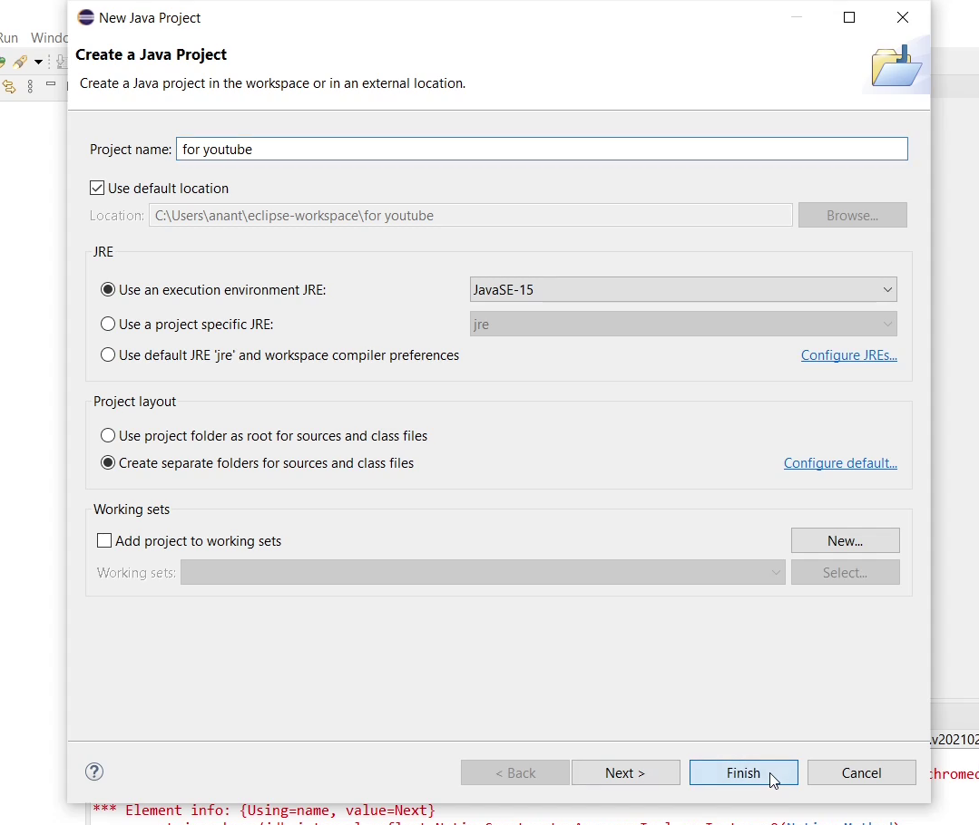Choose Use project folder as root option
This screenshot has height=825, width=979.
pyautogui.click(x=108, y=436)
